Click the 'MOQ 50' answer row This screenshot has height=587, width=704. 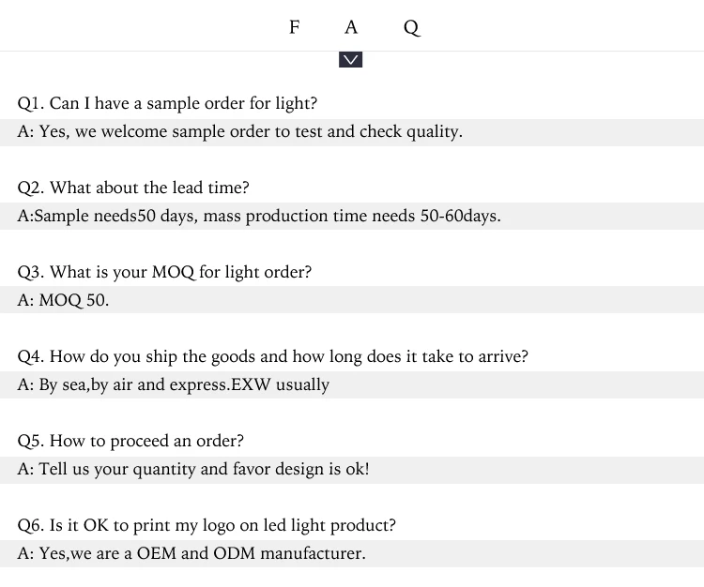[x=64, y=301]
